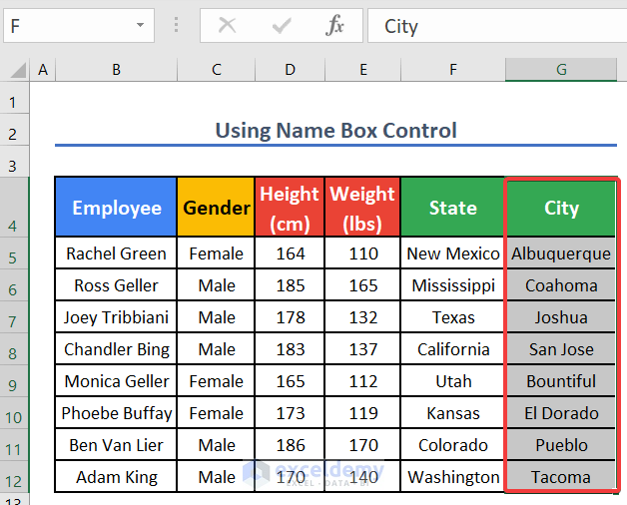Select column B header

(116, 70)
